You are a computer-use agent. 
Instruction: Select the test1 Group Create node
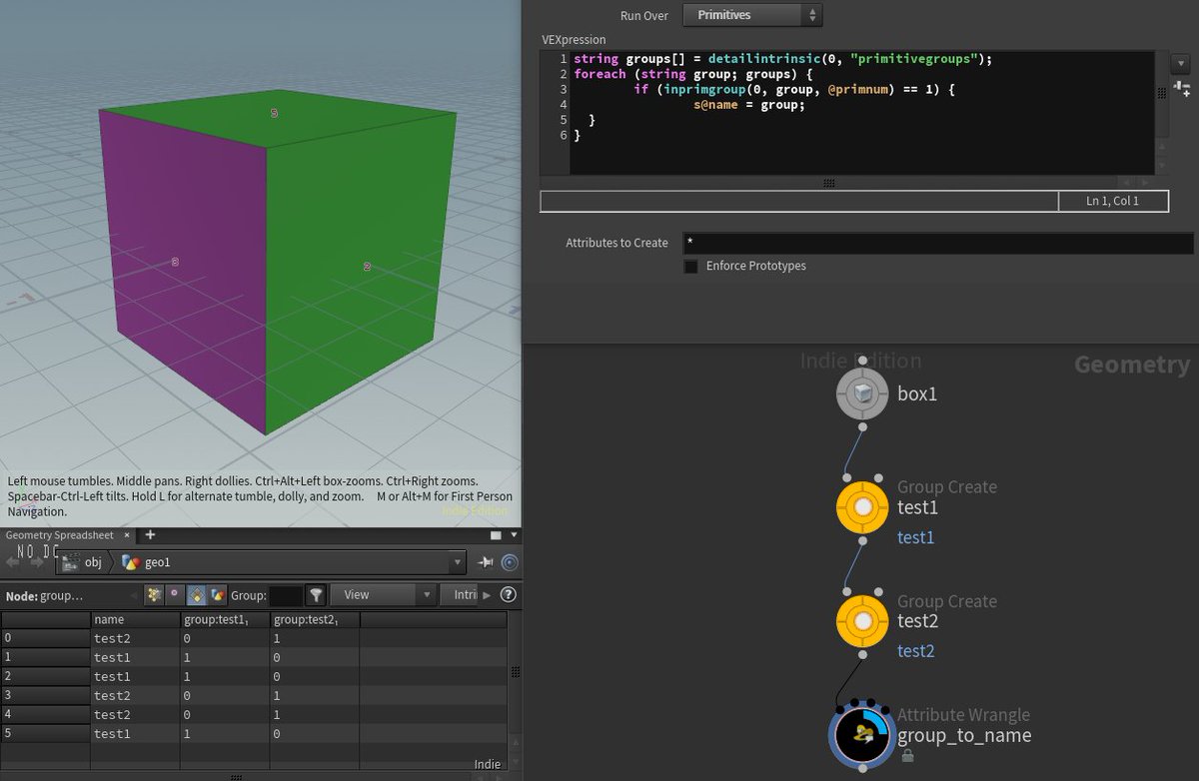(862, 507)
